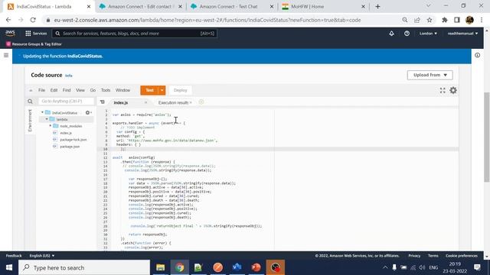The height and width of the screenshot is (275, 490).
Task: Open the Test button dropdown arrow
Action: [x=162, y=90]
